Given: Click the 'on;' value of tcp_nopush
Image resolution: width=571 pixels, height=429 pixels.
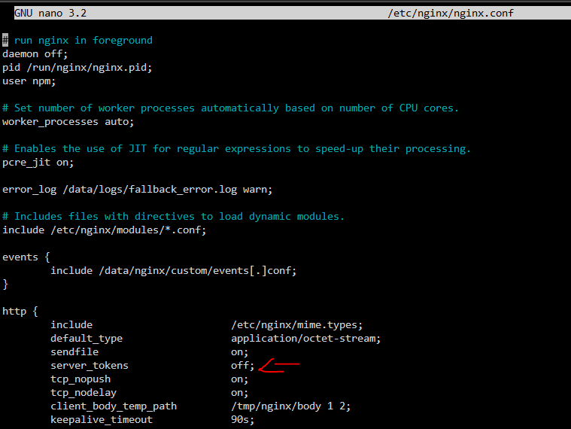Looking at the screenshot, I should tap(240, 379).
